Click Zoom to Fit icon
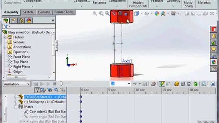This screenshot has width=219, height=123. 95,14
